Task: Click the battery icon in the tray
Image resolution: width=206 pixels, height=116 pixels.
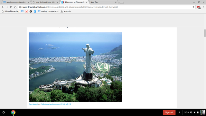Action: point(198,112)
